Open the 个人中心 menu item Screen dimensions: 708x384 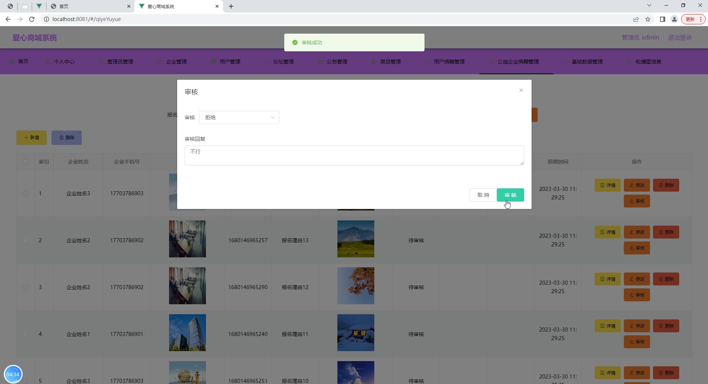point(60,62)
